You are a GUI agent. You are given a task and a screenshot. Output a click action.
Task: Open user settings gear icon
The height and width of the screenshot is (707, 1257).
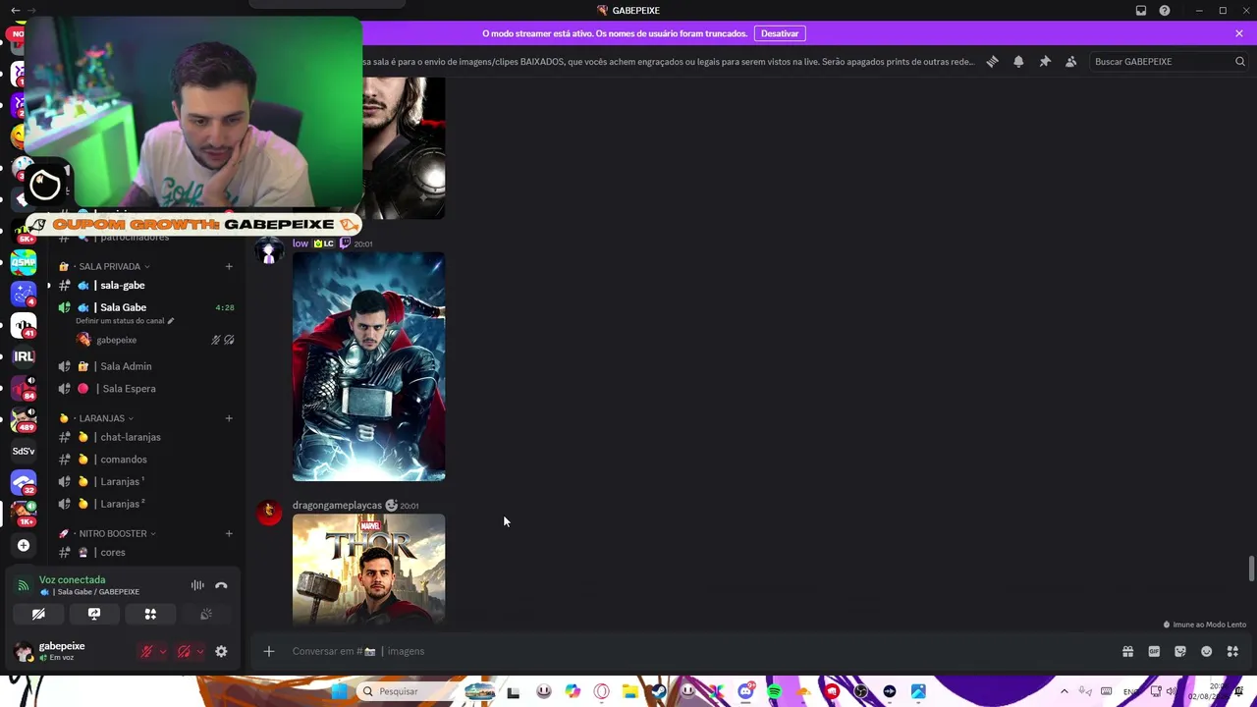(x=221, y=651)
